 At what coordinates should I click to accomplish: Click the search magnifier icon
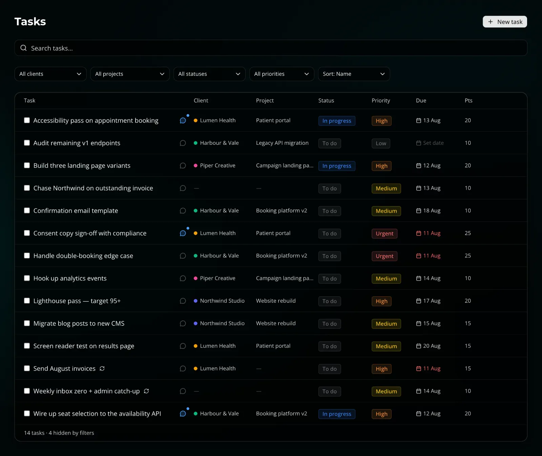23,48
